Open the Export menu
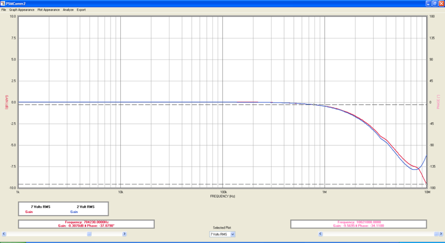This screenshot has height=243, width=445. pyautogui.click(x=81, y=10)
